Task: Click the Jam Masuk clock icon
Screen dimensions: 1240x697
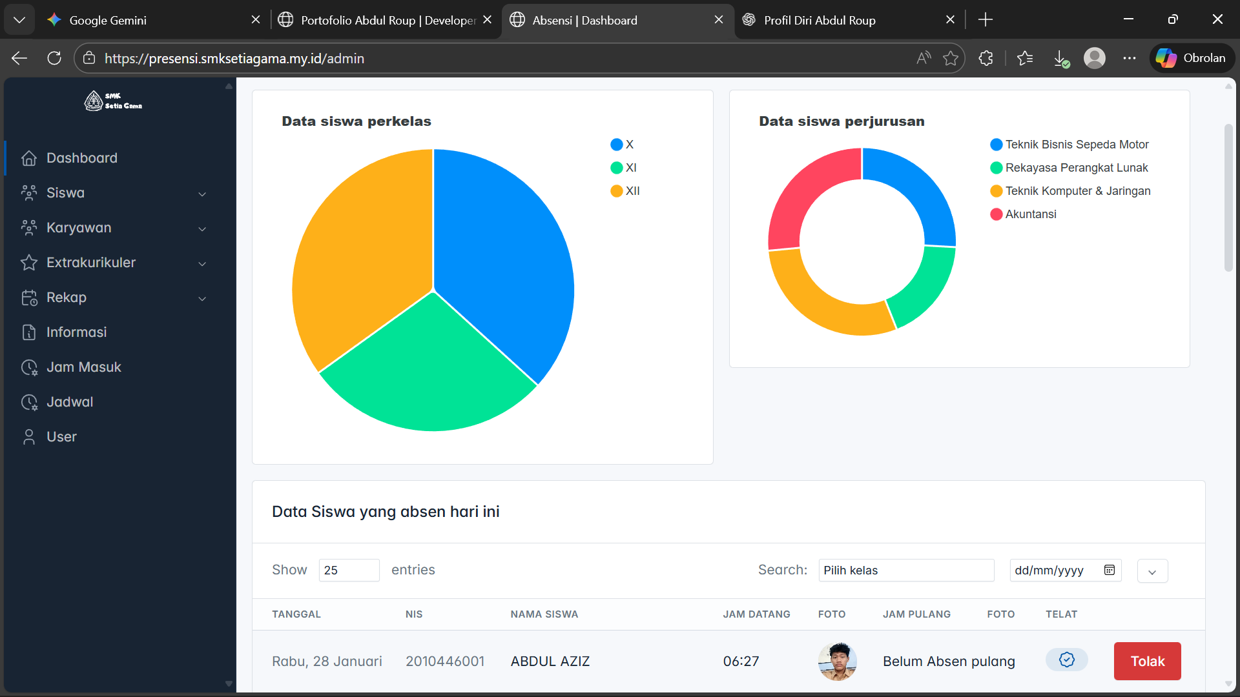Action: click(x=29, y=367)
